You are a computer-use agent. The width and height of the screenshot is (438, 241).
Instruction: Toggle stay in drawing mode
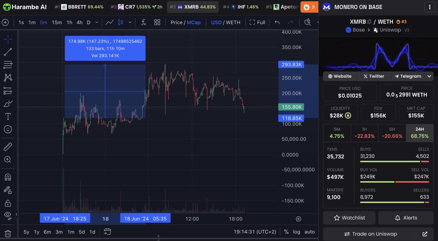(8, 190)
